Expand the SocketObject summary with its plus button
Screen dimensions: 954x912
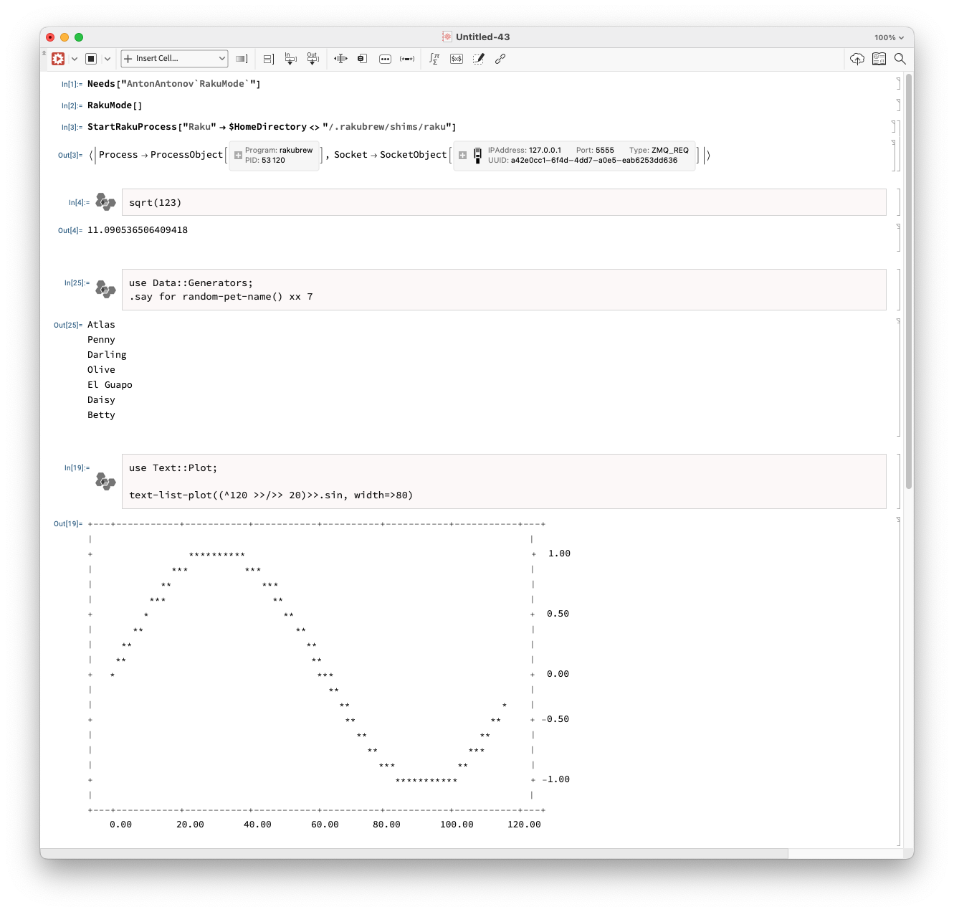(462, 155)
